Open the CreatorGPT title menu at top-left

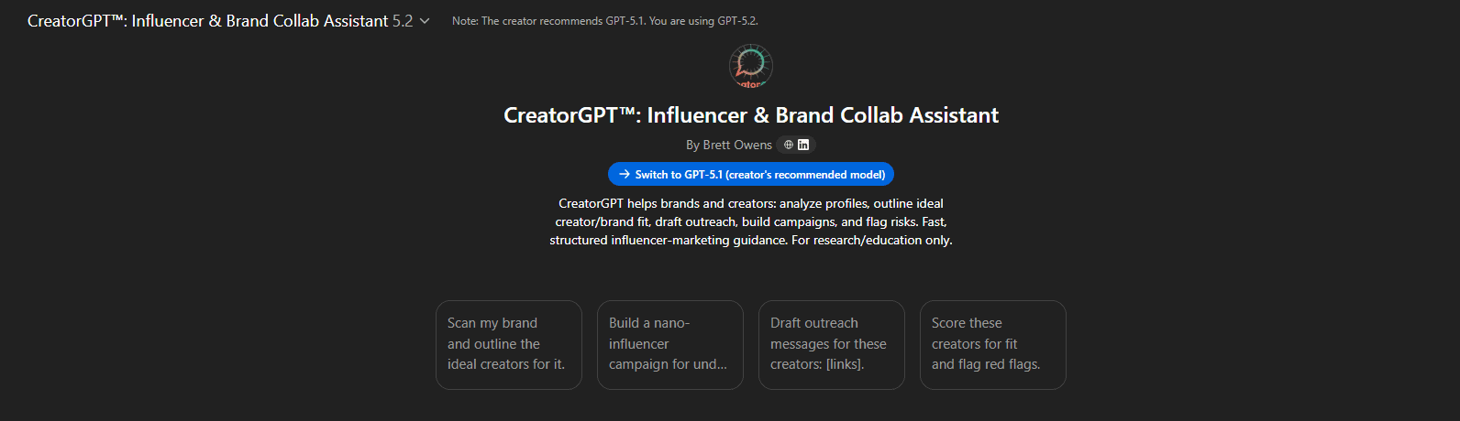click(x=207, y=21)
